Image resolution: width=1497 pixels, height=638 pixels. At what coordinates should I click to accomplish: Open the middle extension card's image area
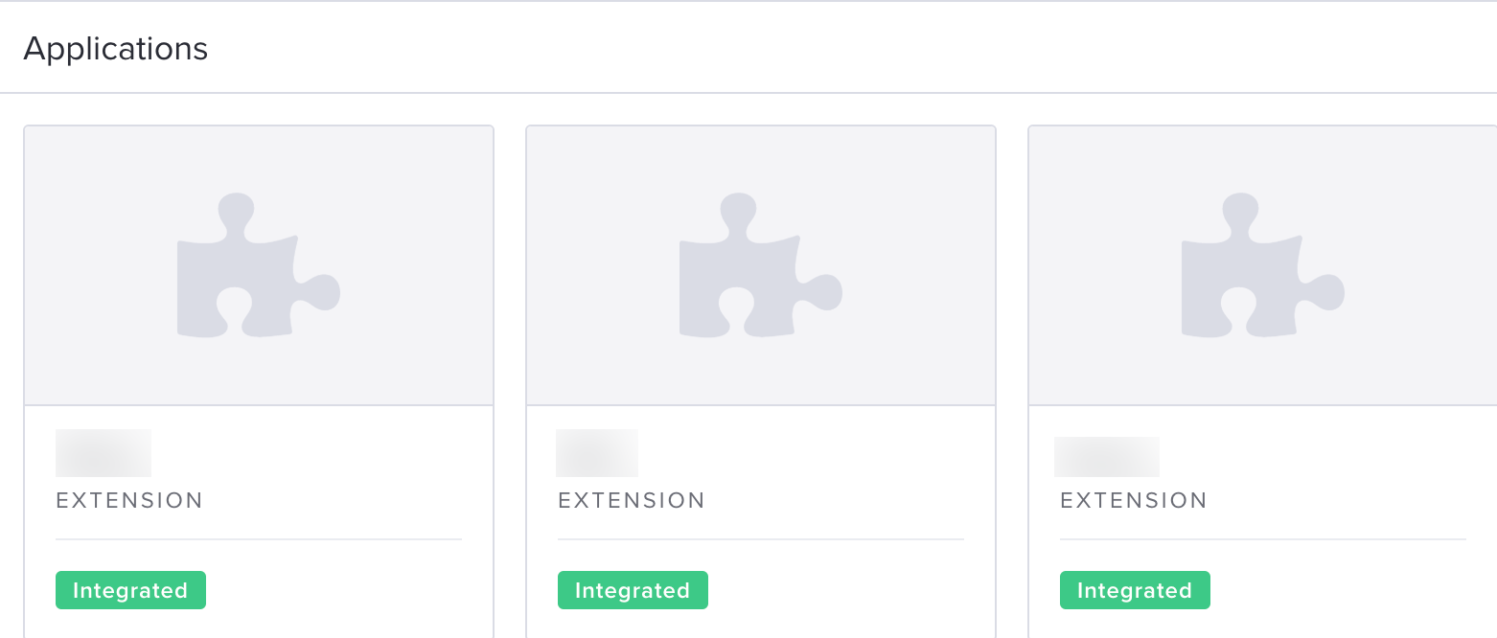pos(761,265)
